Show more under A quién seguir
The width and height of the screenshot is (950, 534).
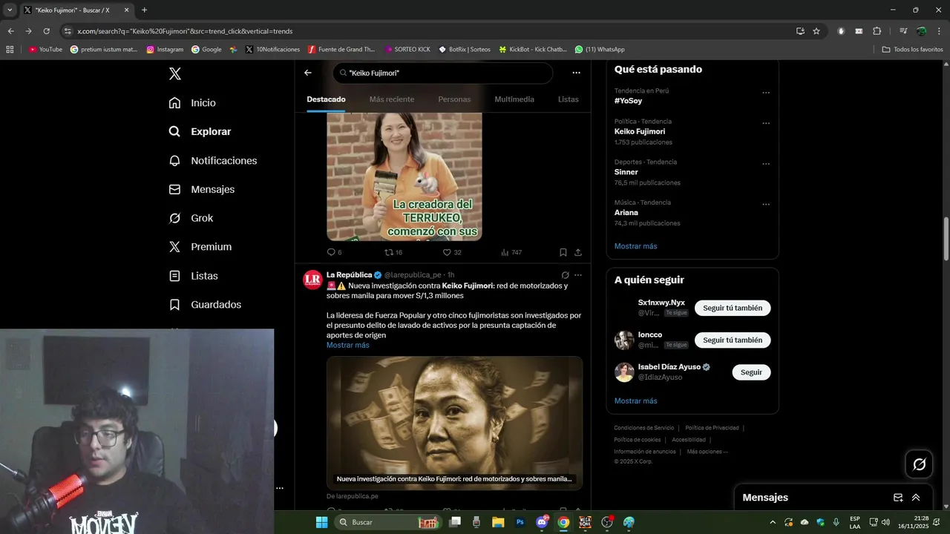coord(635,400)
